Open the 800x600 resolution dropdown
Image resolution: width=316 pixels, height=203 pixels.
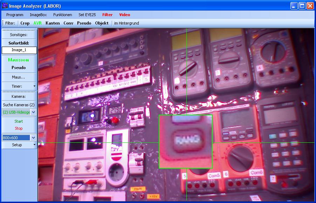pyautogui.click(x=34, y=138)
